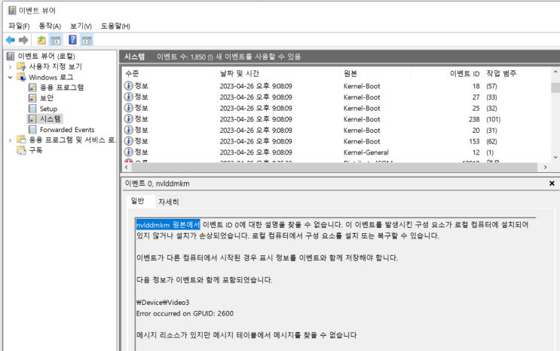Click the Event Viewer title bar app icon
Viewport: 560px width, 351px height.
pos(12,11)
